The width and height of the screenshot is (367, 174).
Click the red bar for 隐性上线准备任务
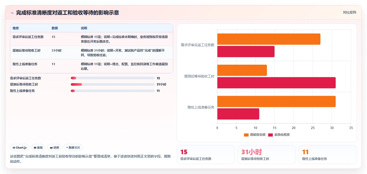tap(238, 114)
